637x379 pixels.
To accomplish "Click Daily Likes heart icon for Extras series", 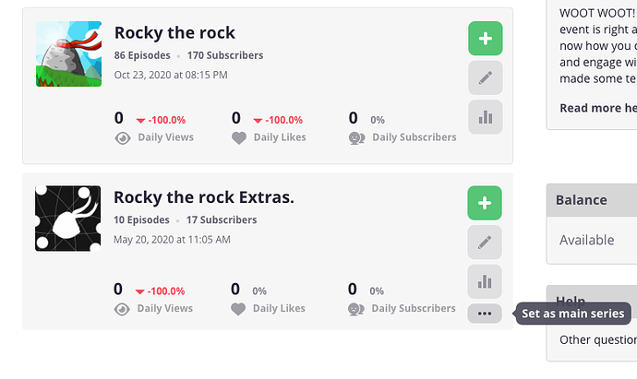I will click(239, 309).
